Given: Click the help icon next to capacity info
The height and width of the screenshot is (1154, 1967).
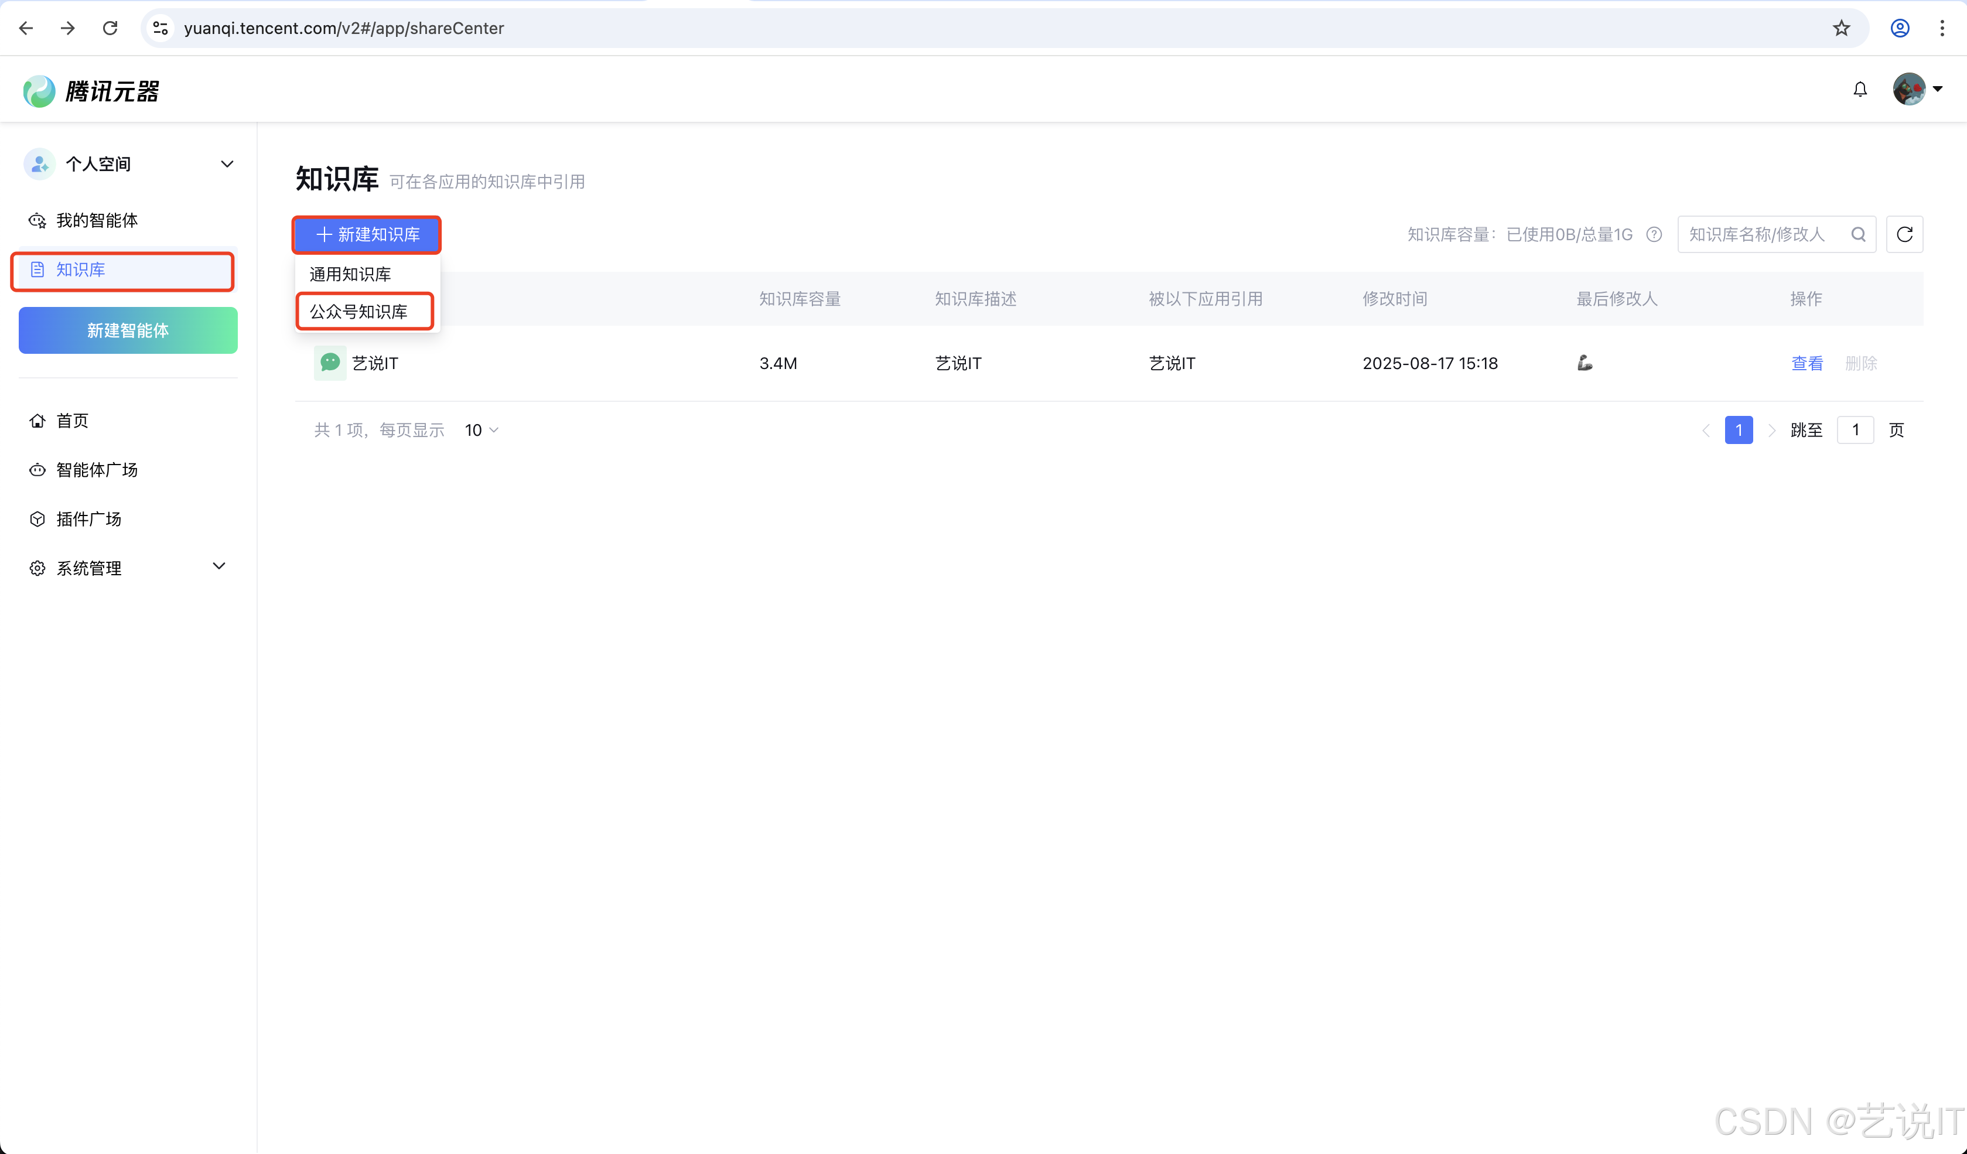Looking at the screenshot, I should (x=1654, y=234).
